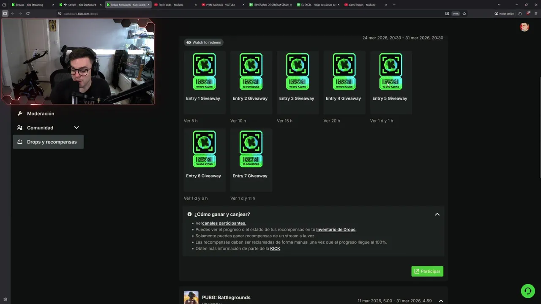
Task: Click the Drops y recompensas chart icon
Action: tap(20, 142)
